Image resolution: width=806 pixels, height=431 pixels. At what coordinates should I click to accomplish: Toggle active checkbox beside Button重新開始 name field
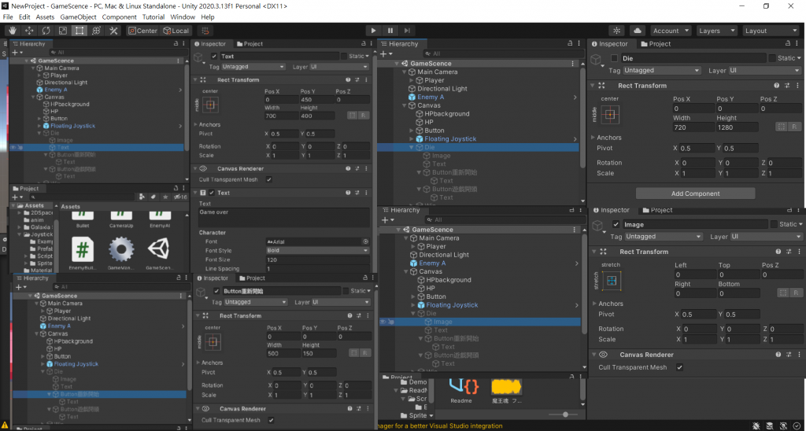pos(216,291)
